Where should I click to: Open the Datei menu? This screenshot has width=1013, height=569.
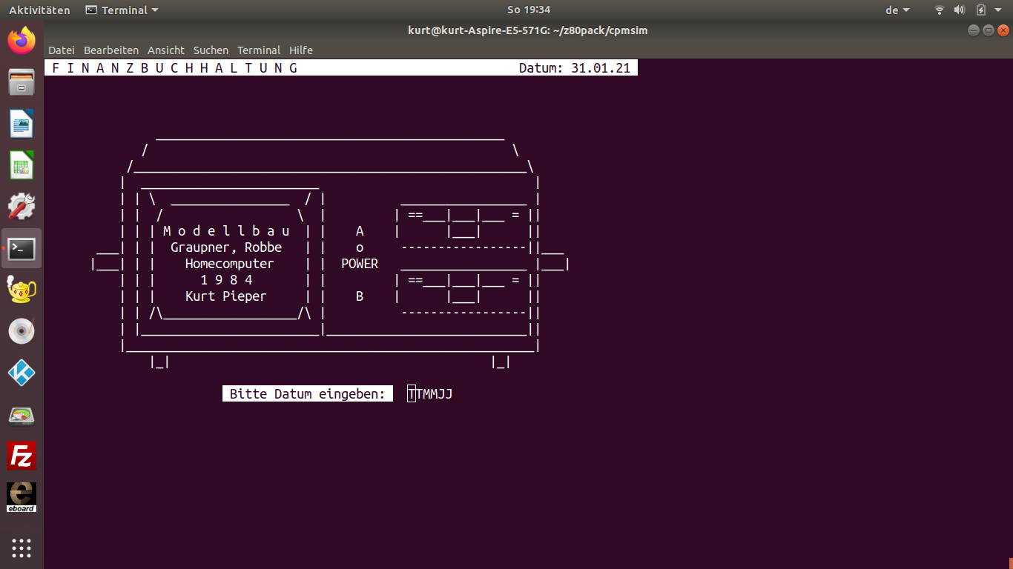[x=62, y=50]
